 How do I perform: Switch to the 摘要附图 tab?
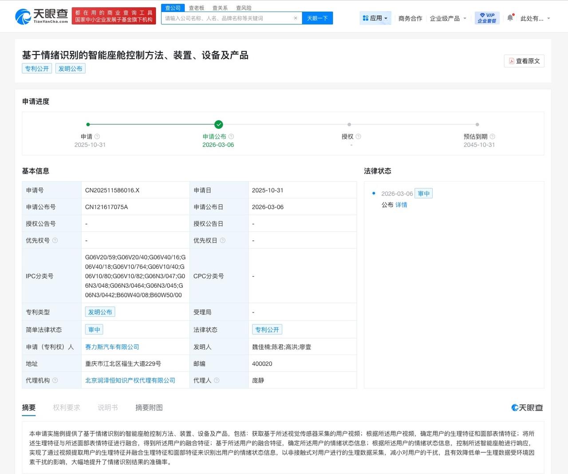[149, 407]
